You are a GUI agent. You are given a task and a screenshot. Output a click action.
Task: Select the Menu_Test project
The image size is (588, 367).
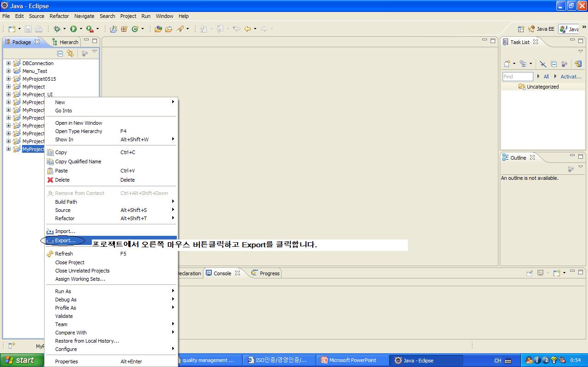(34, 71)
